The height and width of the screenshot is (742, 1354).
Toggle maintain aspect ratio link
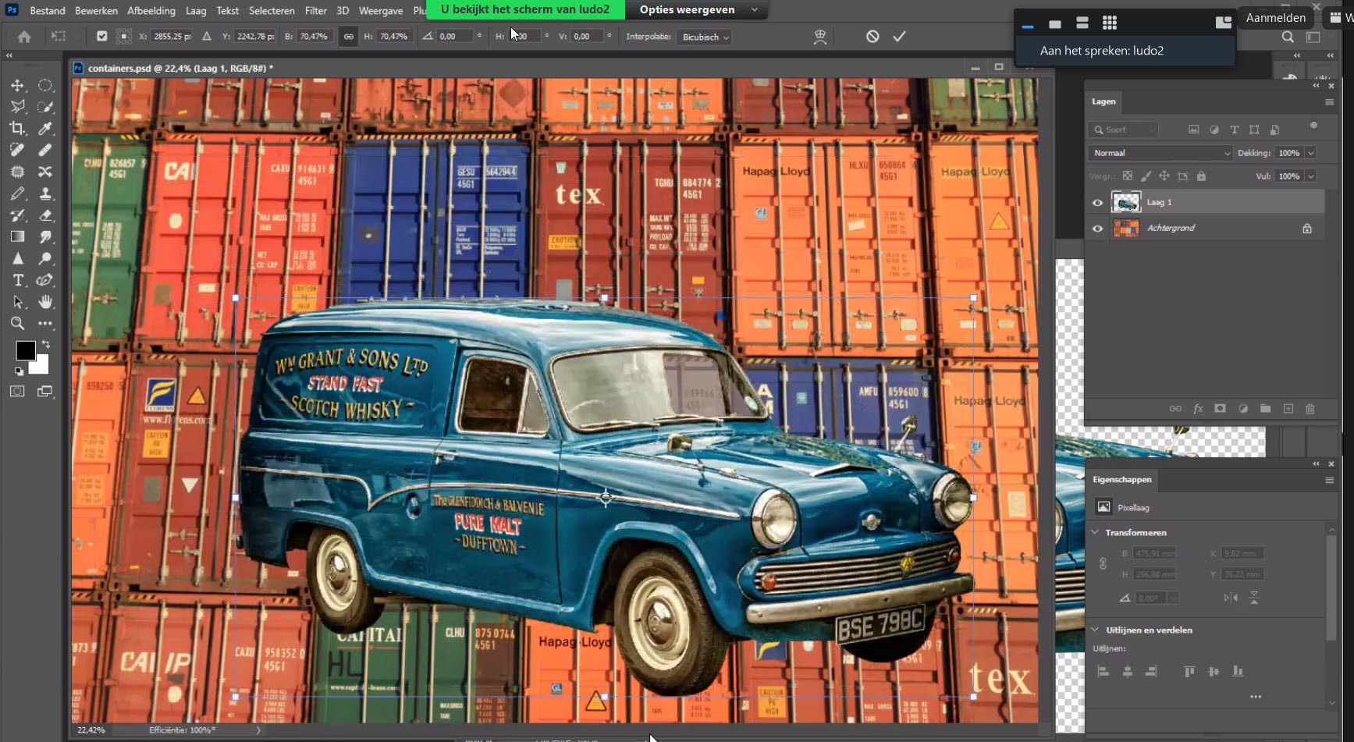point(348,37)
